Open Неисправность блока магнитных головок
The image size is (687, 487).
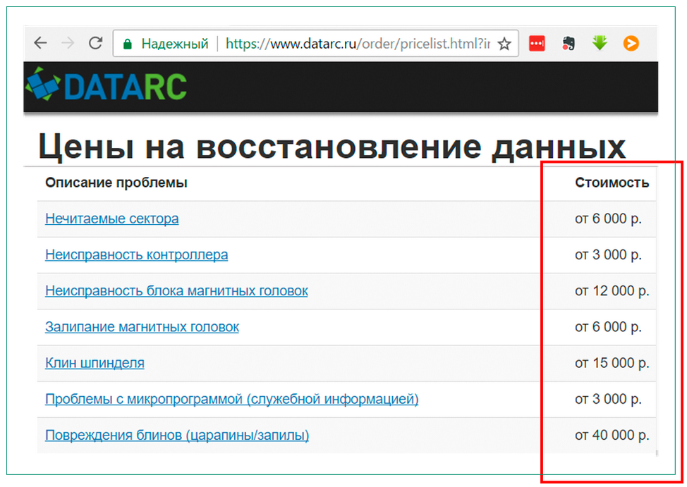(177, 290)
